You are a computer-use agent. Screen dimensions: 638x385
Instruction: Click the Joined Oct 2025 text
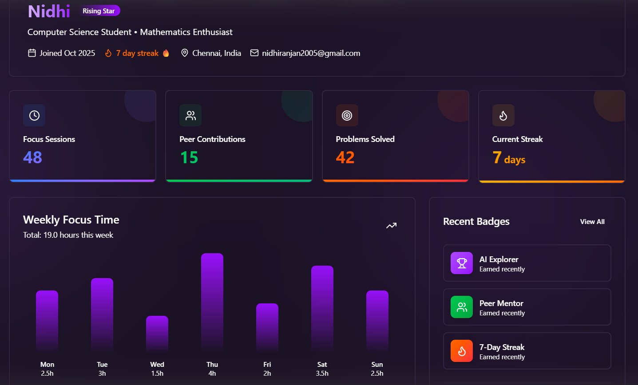(67, 53)
